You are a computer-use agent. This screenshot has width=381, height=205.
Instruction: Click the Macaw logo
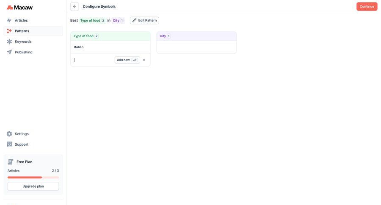point(19,7)
